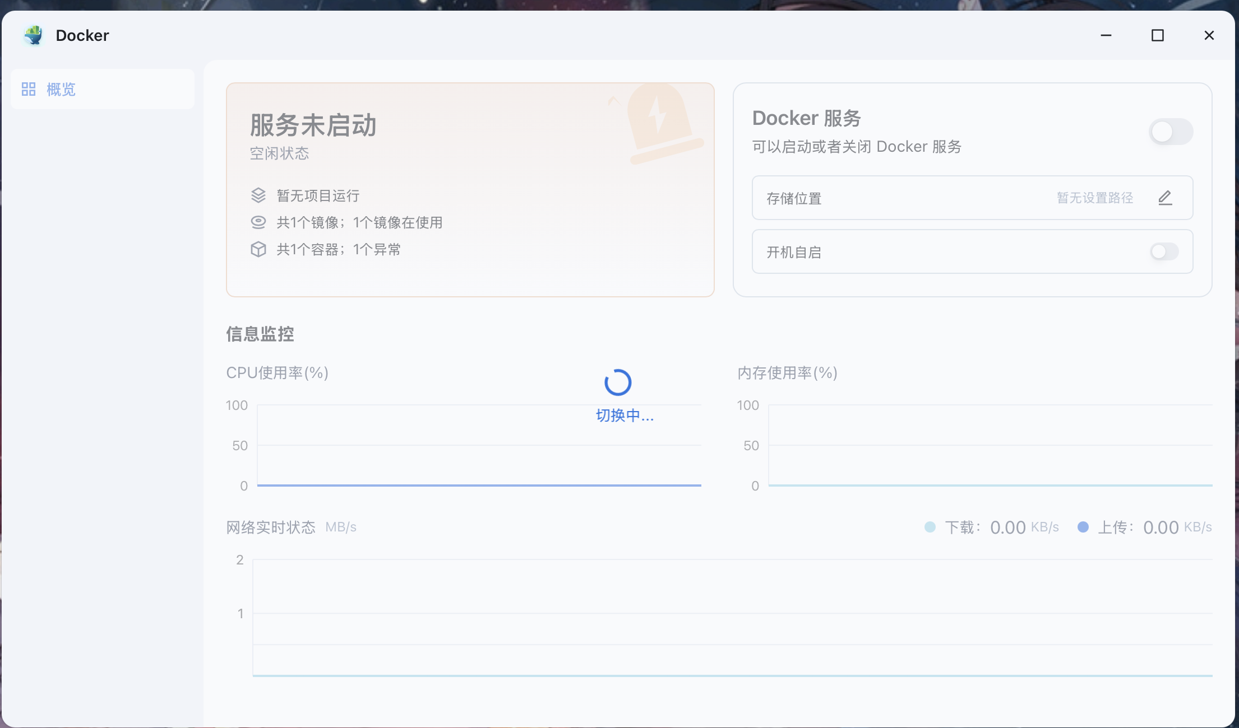
Task: Click the overview grid icon in sidebar
Action: pos(29,89)
